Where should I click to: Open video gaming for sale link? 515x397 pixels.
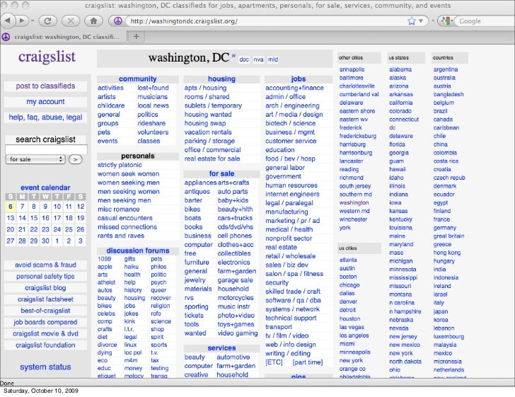(x=238, y=333)
